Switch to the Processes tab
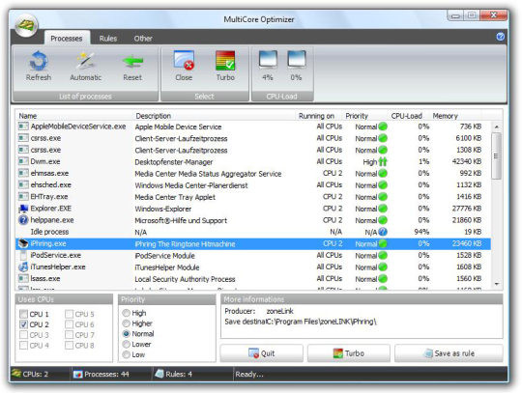 click(67, 39)
